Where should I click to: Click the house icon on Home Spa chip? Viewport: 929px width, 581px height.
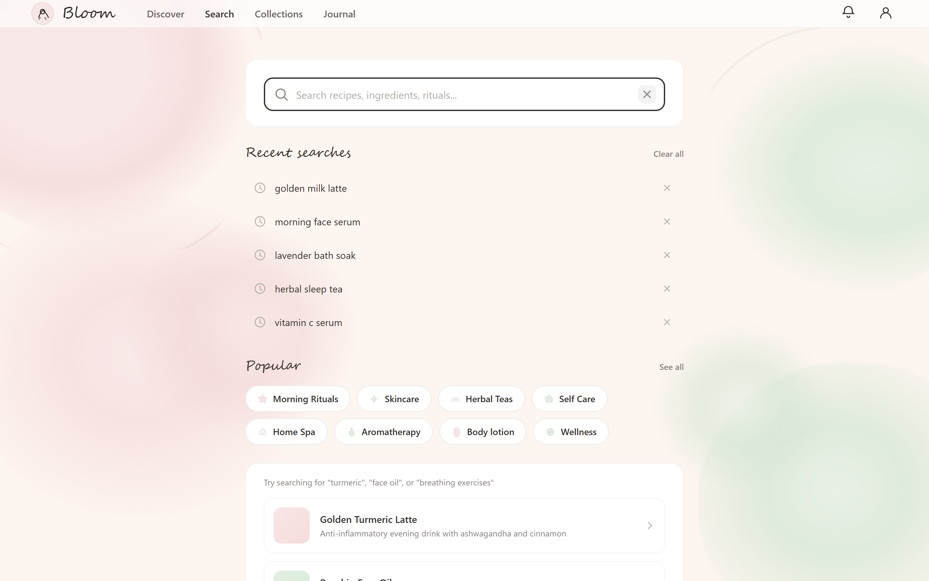pos(263,432)
